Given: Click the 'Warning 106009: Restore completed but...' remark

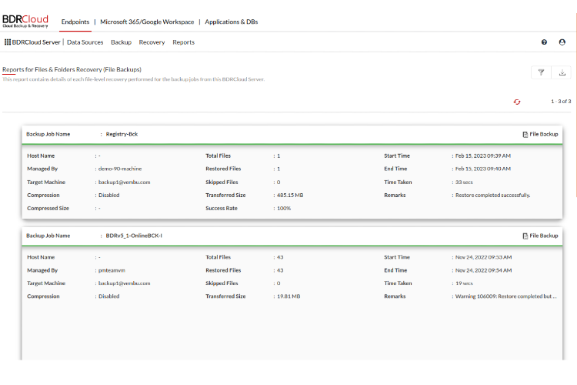Looking at the screenshot, I should pos(505,296).
